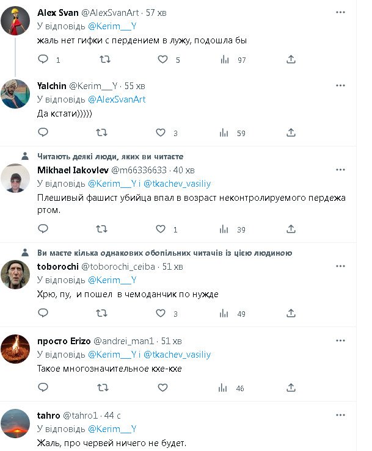Like Alex Svan's tweet
This screenshot has height=451, width=372.
162,59
